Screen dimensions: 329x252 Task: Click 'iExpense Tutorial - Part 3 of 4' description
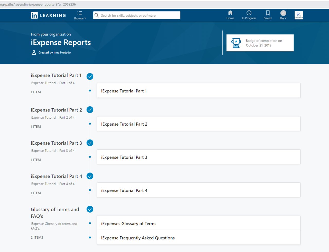click(53, 151)
